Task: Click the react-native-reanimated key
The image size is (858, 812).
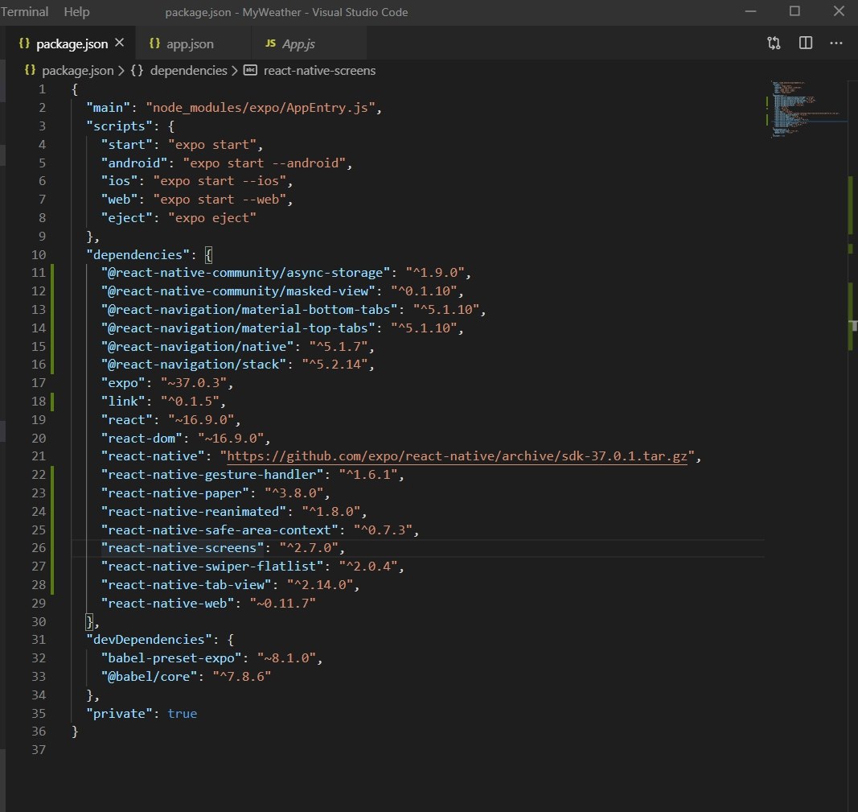Action: [194, 511]
